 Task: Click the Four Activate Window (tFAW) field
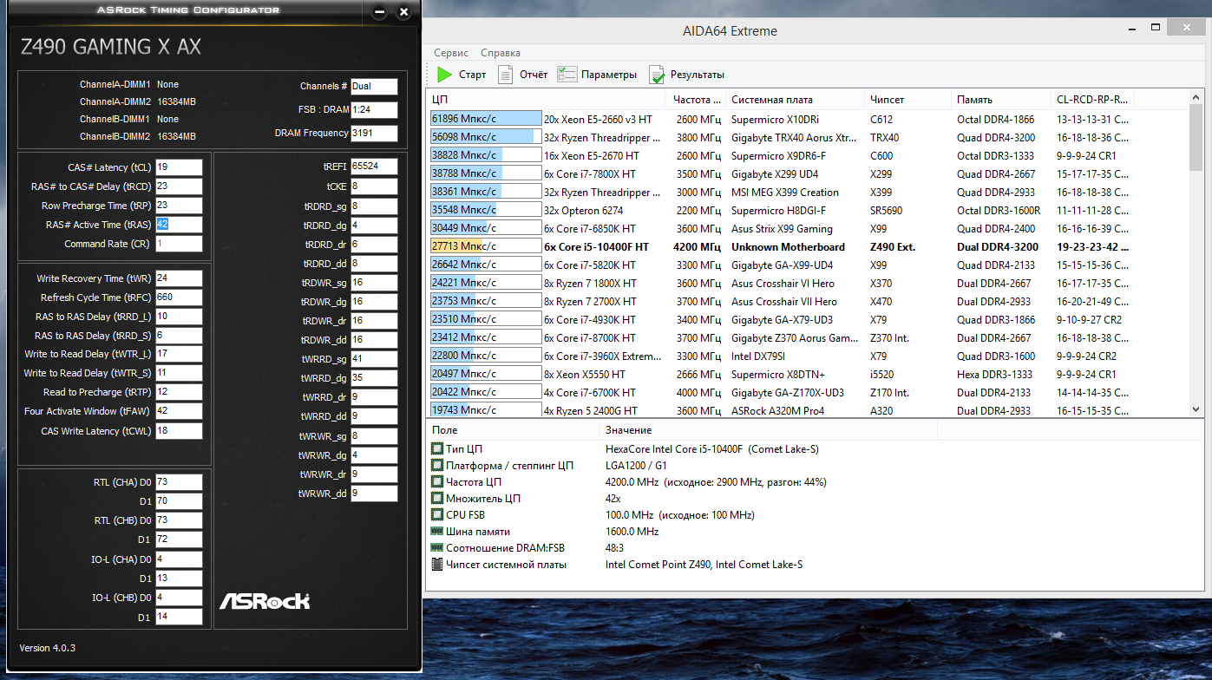pyautogui.click(x=179, y=411)
